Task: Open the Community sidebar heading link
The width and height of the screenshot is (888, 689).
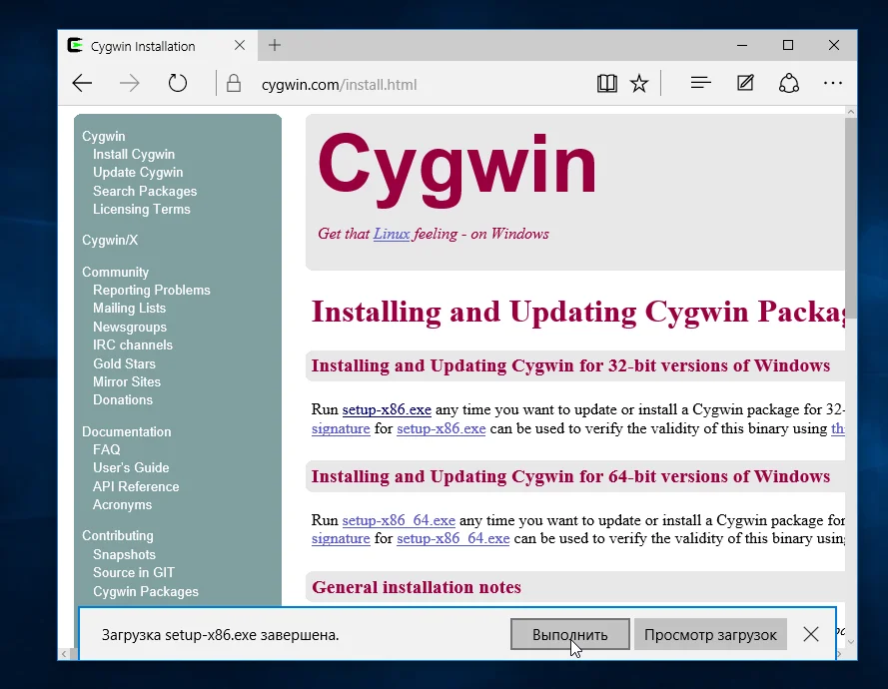Action: click(x=115, y=272)
